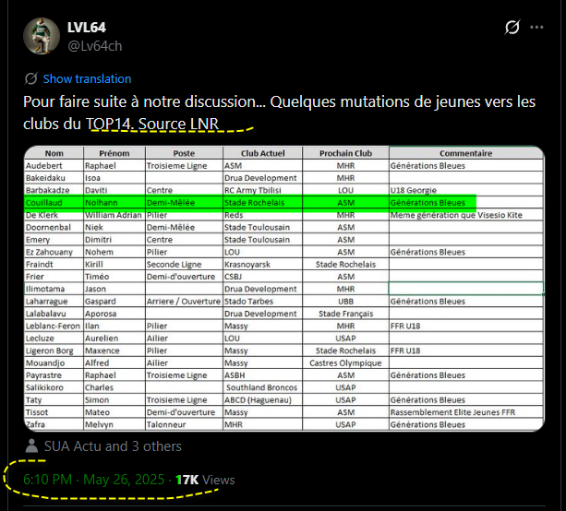Click the Doornenbal name cell
This screenshot has height=511, width=566.
(54, 227)
